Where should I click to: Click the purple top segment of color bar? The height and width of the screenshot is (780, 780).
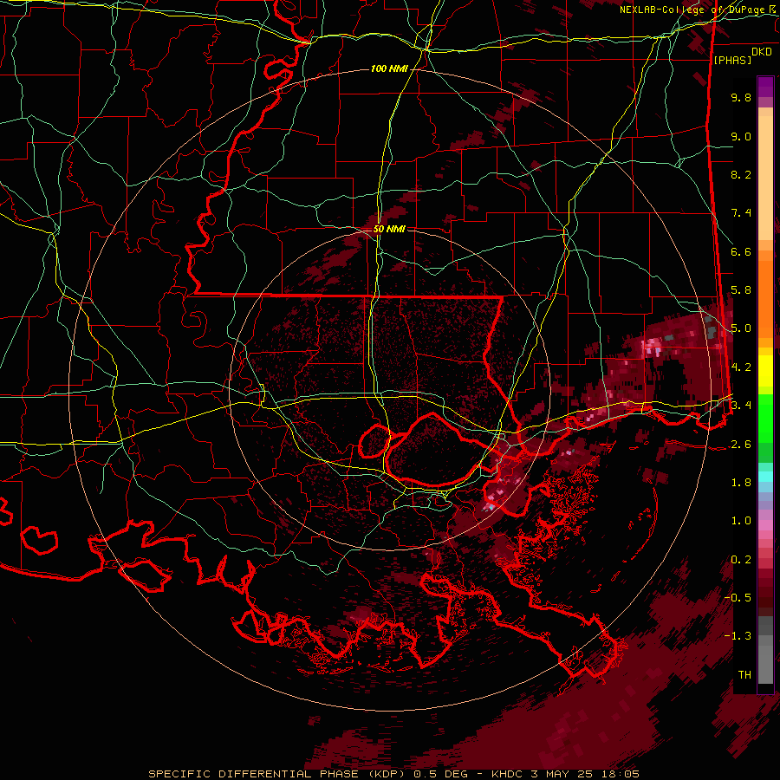(765, 87)
